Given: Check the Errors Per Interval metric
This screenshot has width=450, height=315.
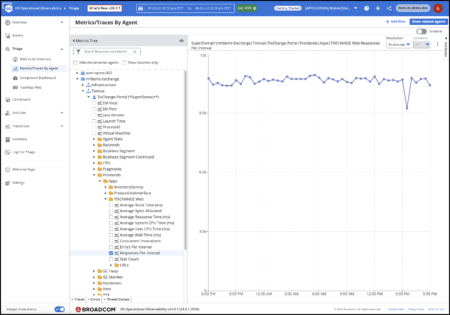Looking at the screenshot, I should click(x=111, y=247).
